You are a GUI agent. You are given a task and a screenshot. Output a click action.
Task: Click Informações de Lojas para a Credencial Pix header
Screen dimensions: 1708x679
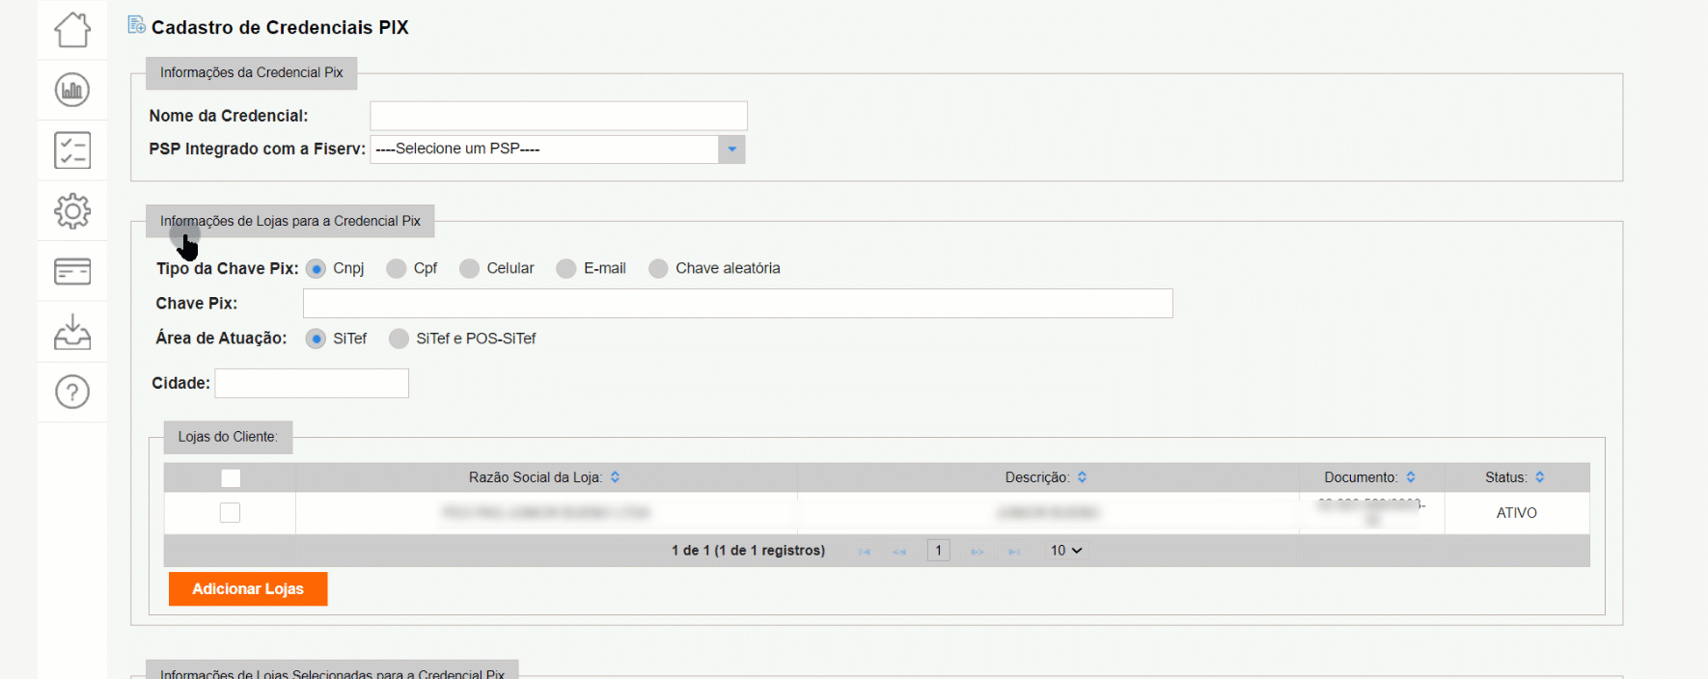click(x=290, y=222)
